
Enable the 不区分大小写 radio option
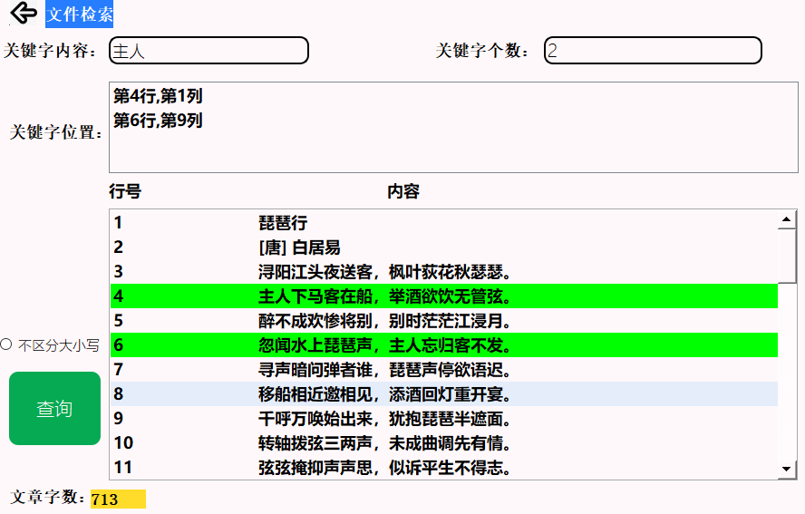tap(6, 344)
